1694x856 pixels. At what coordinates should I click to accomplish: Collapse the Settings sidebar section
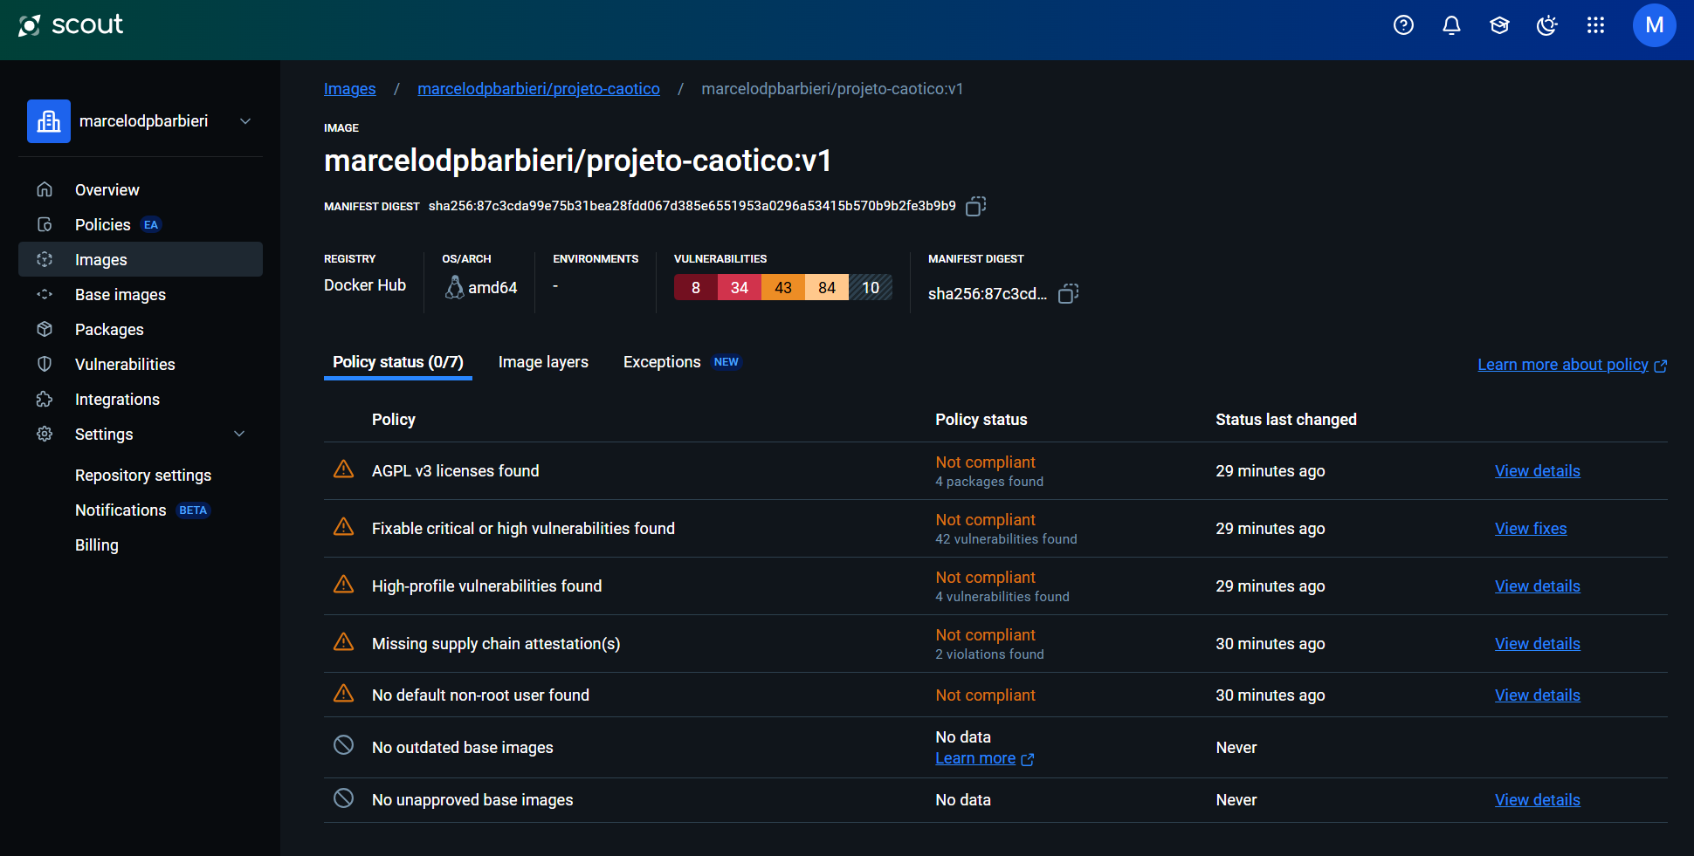point(239,434)
